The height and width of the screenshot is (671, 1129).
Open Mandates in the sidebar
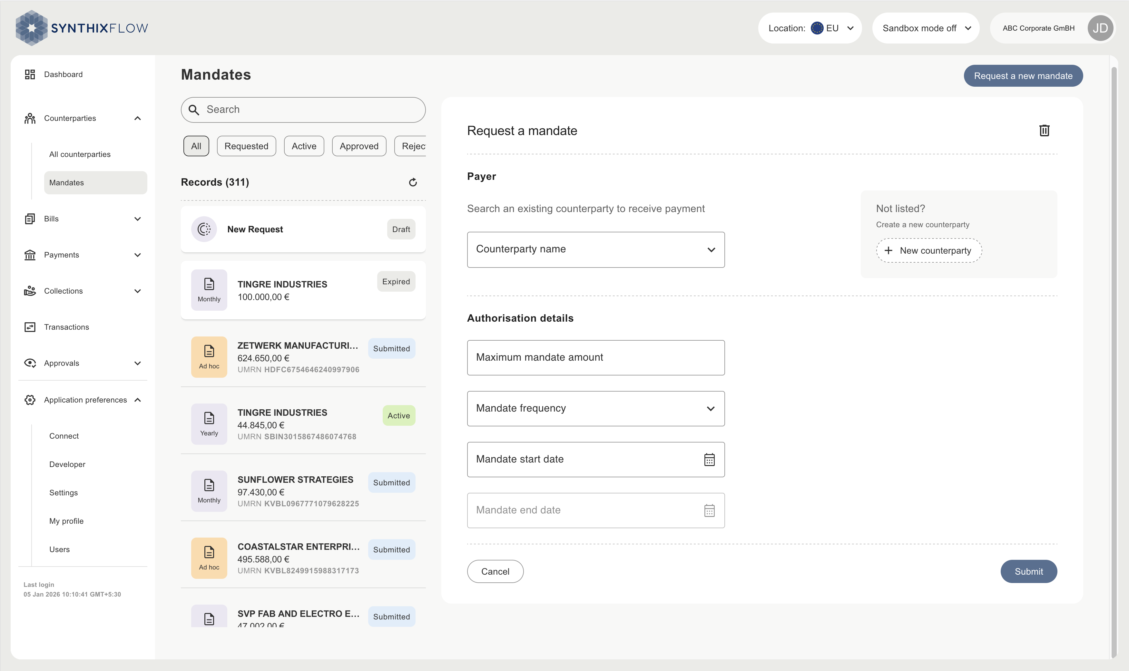point(95,183)
